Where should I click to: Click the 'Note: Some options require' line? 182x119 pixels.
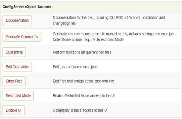[x=88, y=40]
